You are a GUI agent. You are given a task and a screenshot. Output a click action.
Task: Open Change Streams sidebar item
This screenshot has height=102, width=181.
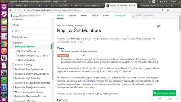(20, 37)
